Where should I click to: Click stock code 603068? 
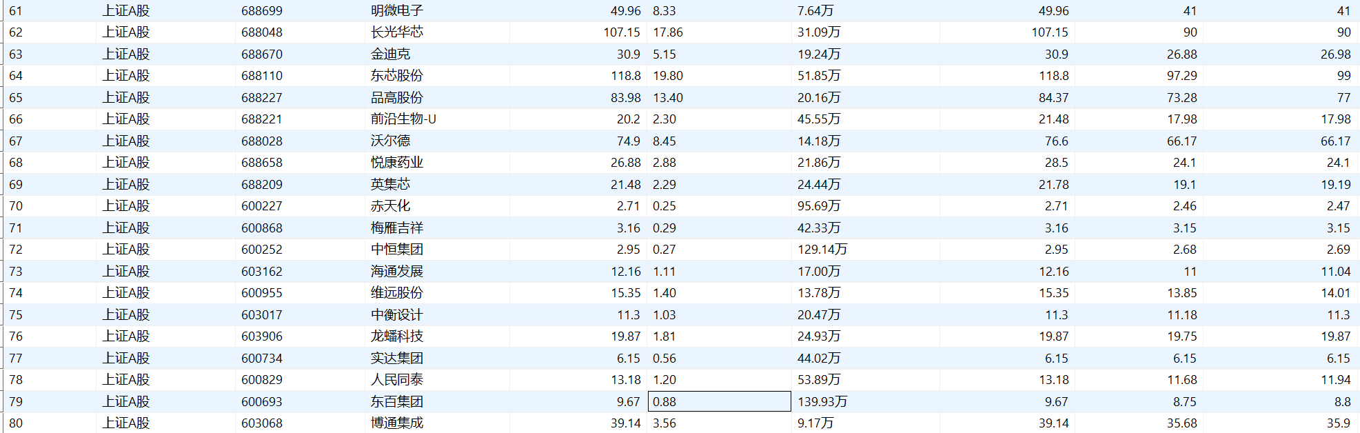[262, 423]
